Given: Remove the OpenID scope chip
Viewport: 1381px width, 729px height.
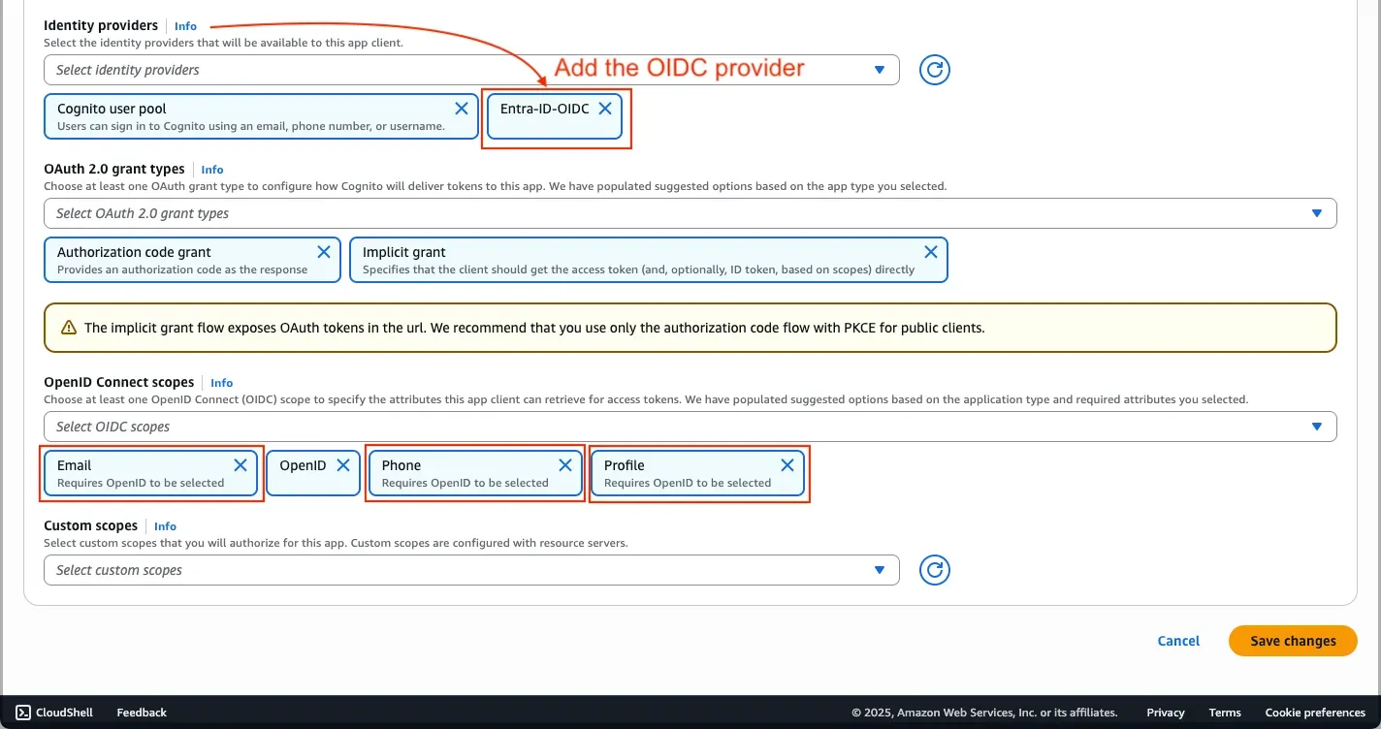Looking at the screenshot, I should click(342, 465).
